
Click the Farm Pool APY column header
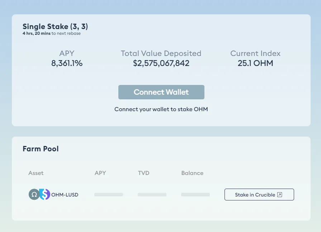[x=100, y=173]
